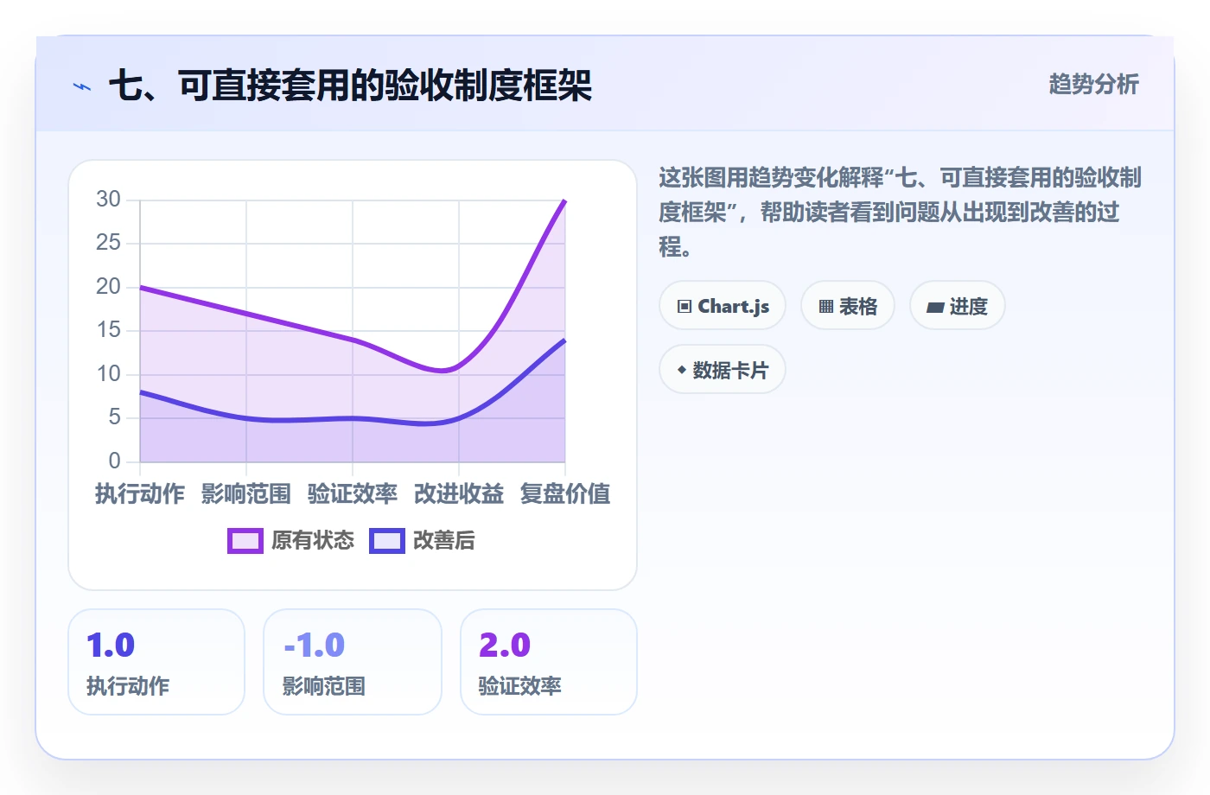1210x795 pixels.
Task: Click the chart description paragraph
Action: click(x=900, y=213)
